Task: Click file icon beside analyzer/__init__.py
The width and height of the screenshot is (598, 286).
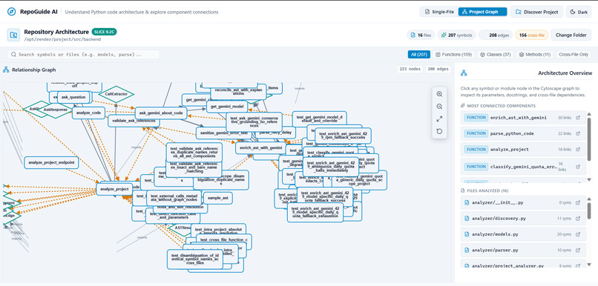Action: coord(467,202)
